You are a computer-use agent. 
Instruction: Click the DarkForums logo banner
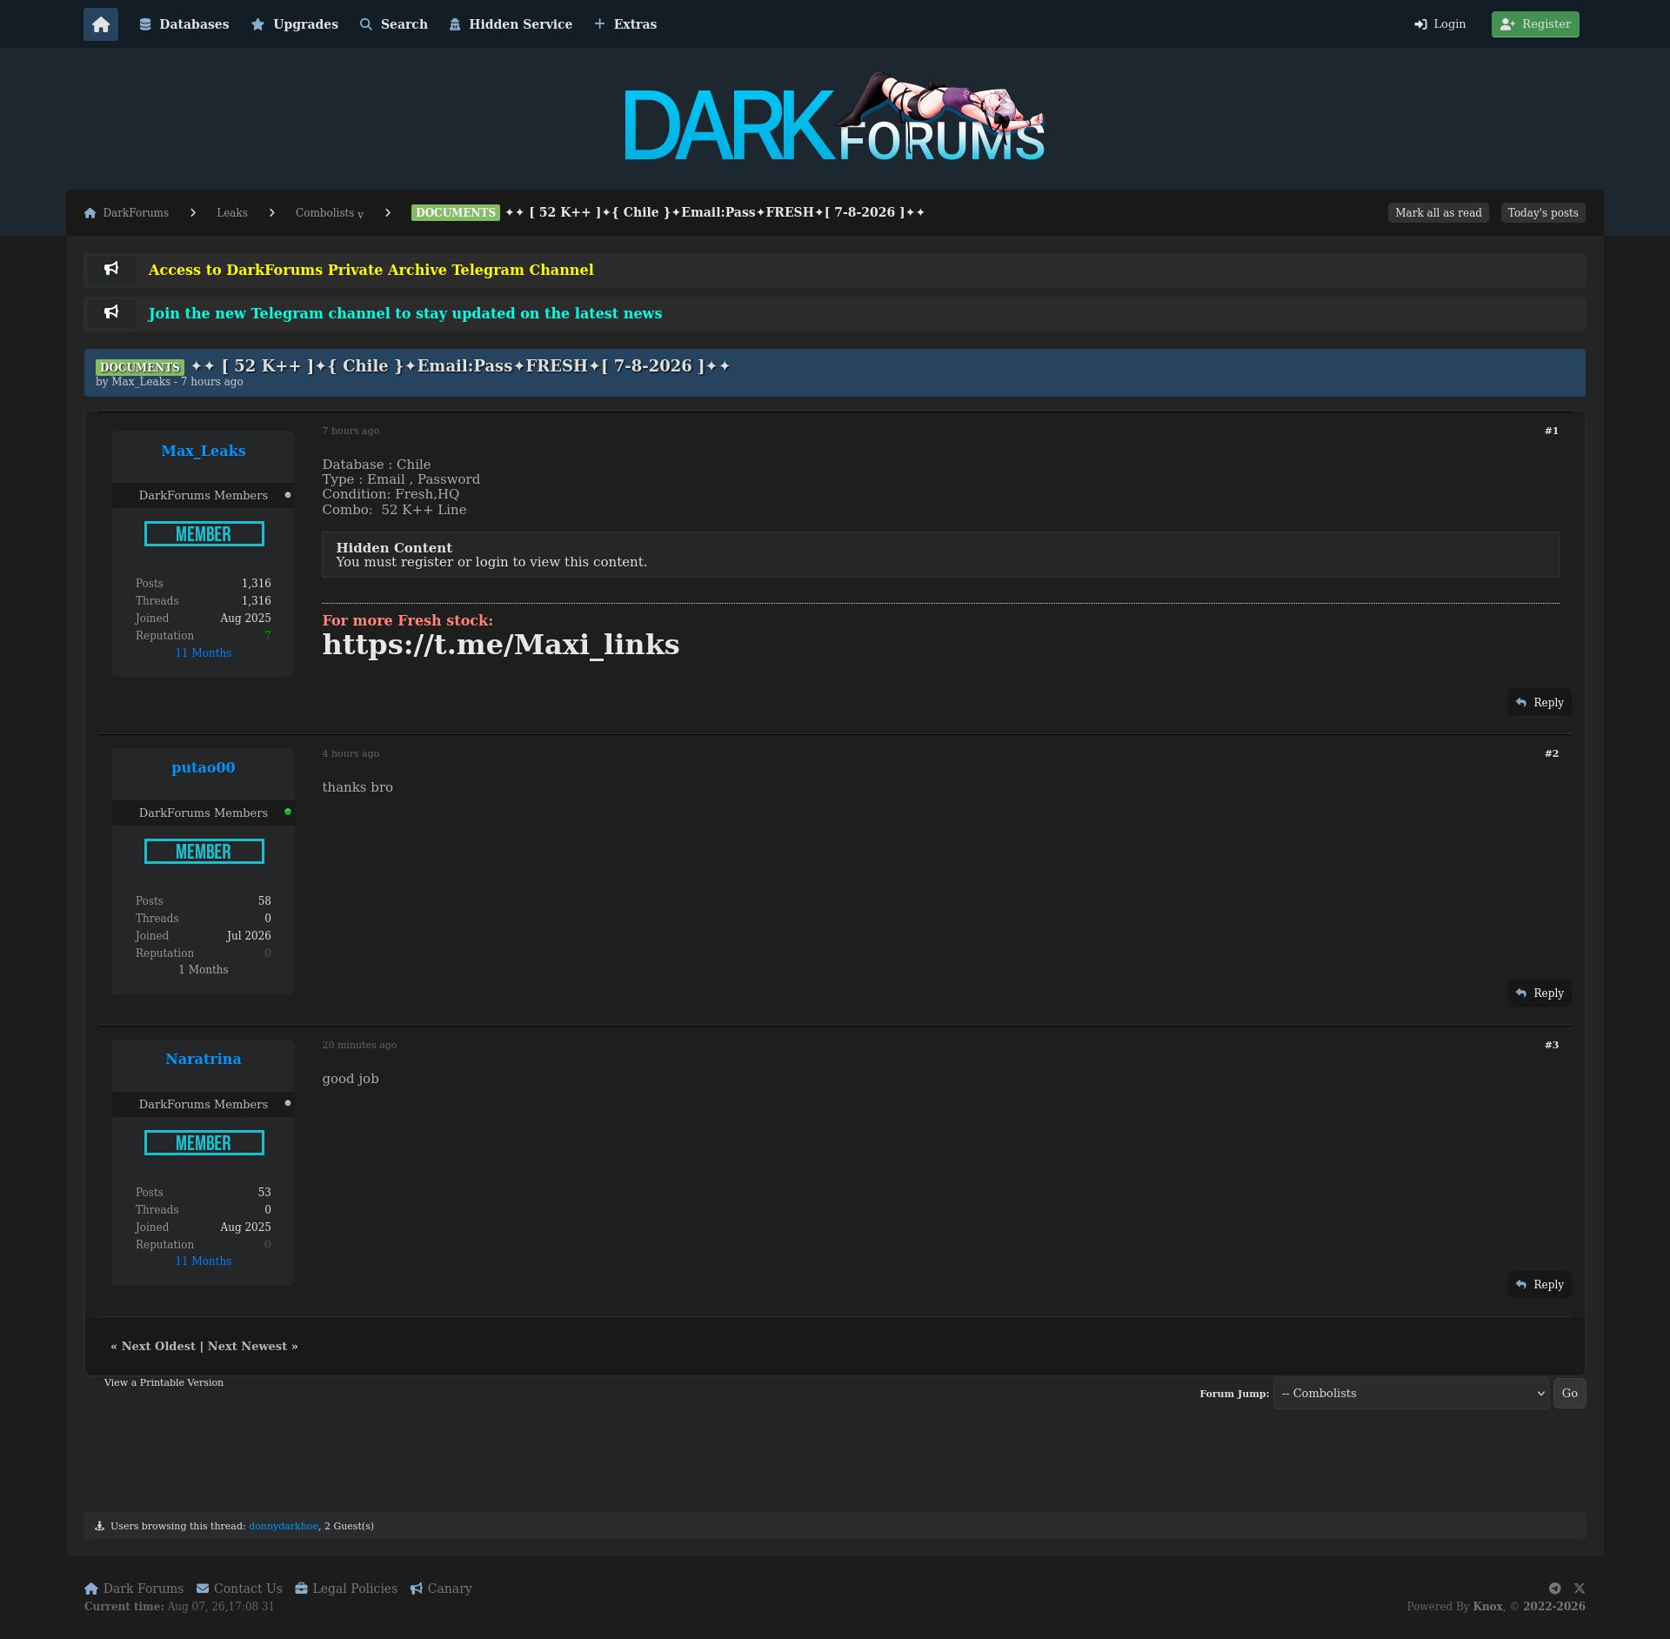tap(834, 118)
